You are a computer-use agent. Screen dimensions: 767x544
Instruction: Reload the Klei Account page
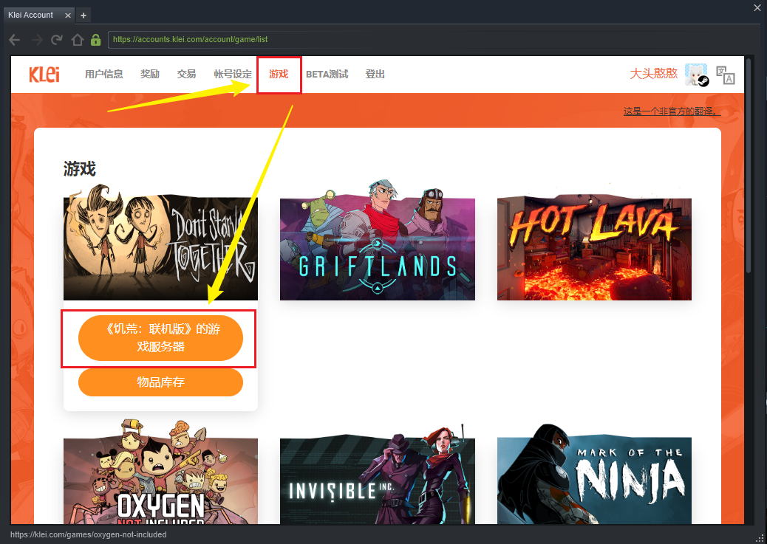coord(57,40)
